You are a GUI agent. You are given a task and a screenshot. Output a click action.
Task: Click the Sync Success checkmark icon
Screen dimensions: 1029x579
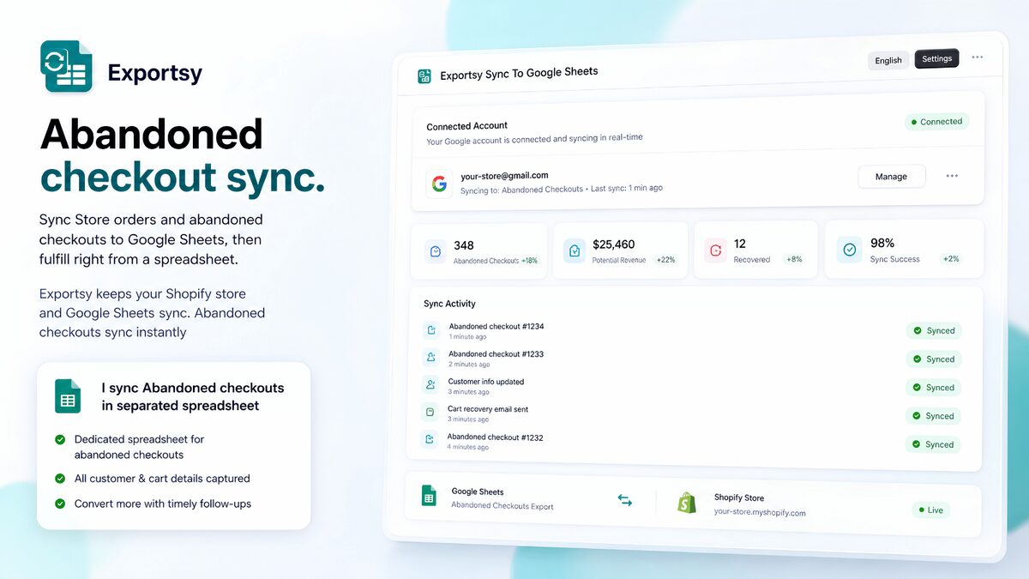[x=849, y=250]
